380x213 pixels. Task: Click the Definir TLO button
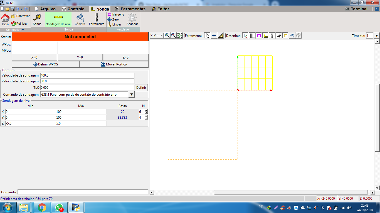pos(141,87)
